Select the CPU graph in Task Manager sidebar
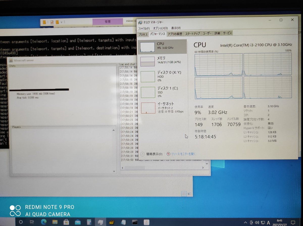The width and height of the screenshot is (303, 226). (162, 47)
